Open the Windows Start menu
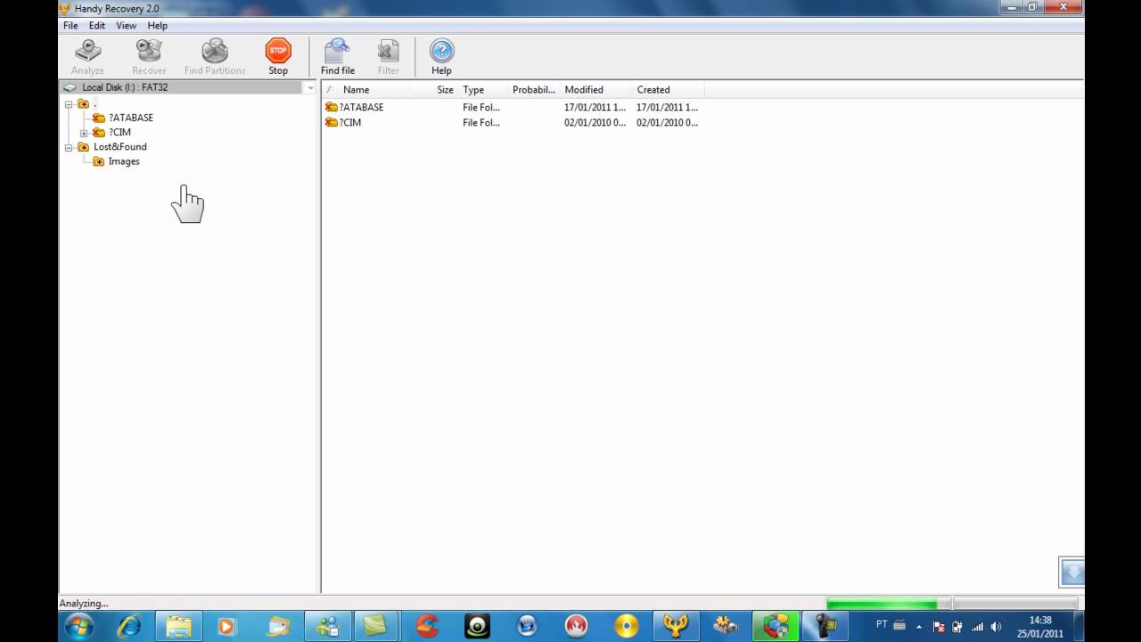 pos(80,626)
